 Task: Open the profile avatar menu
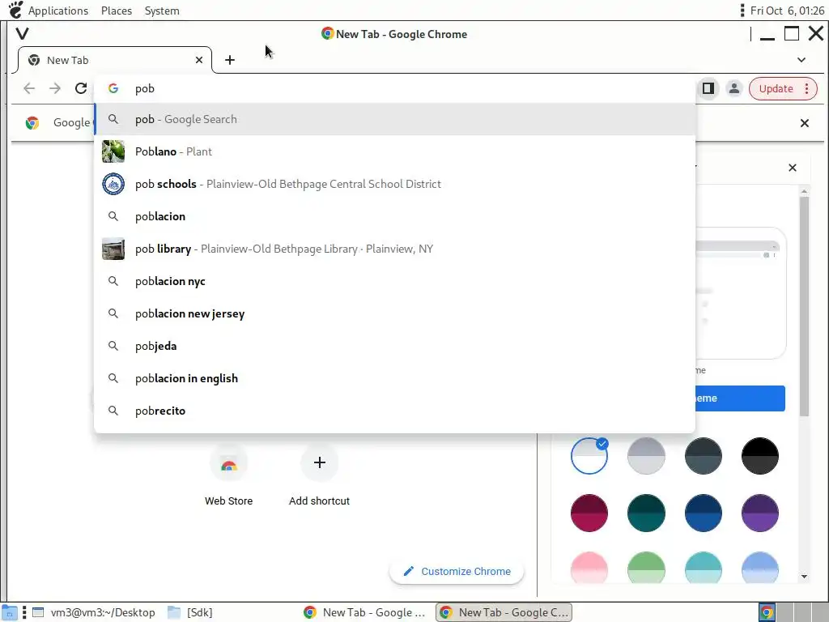click(733, 88)
